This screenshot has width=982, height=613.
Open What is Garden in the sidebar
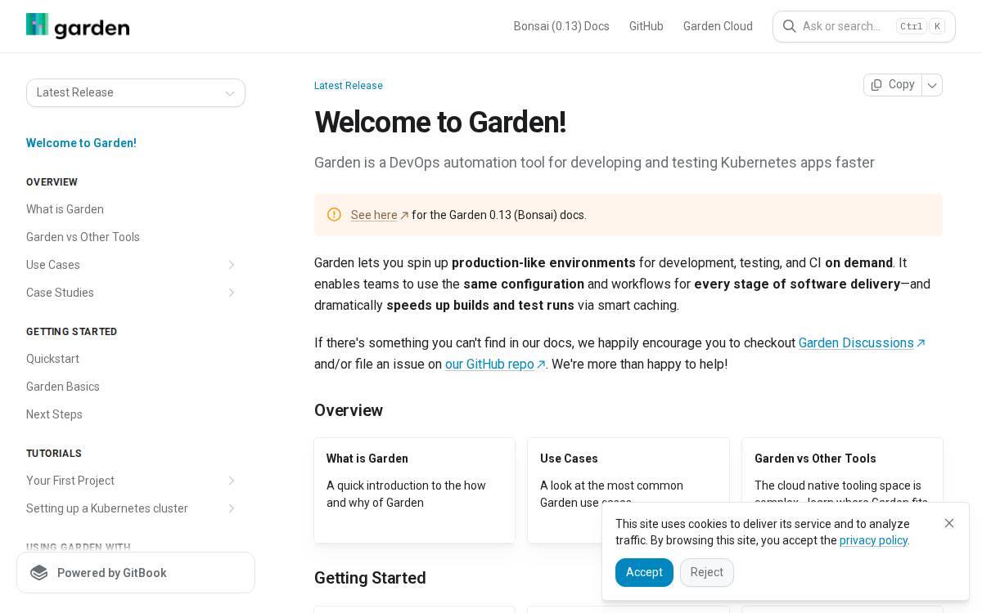tap(65, 209)
